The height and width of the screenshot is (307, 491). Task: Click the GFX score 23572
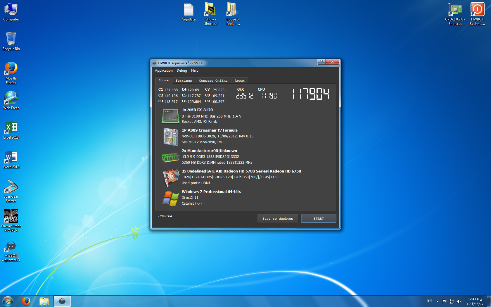tap(245, 96)
